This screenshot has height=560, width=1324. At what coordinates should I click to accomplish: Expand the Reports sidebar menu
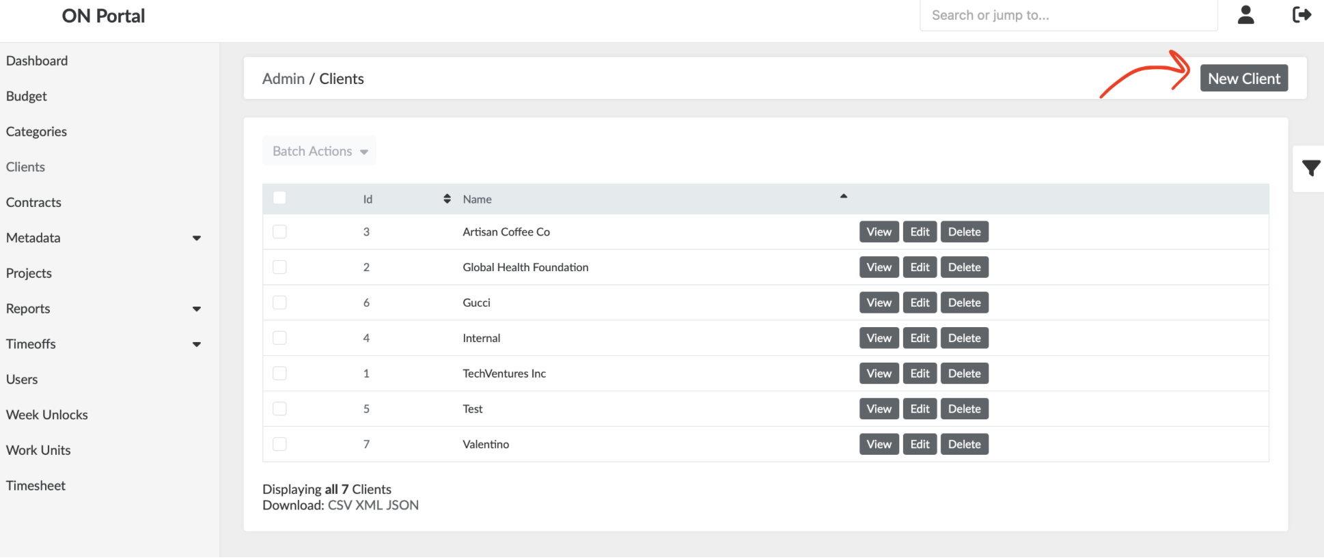click(196, 309)
